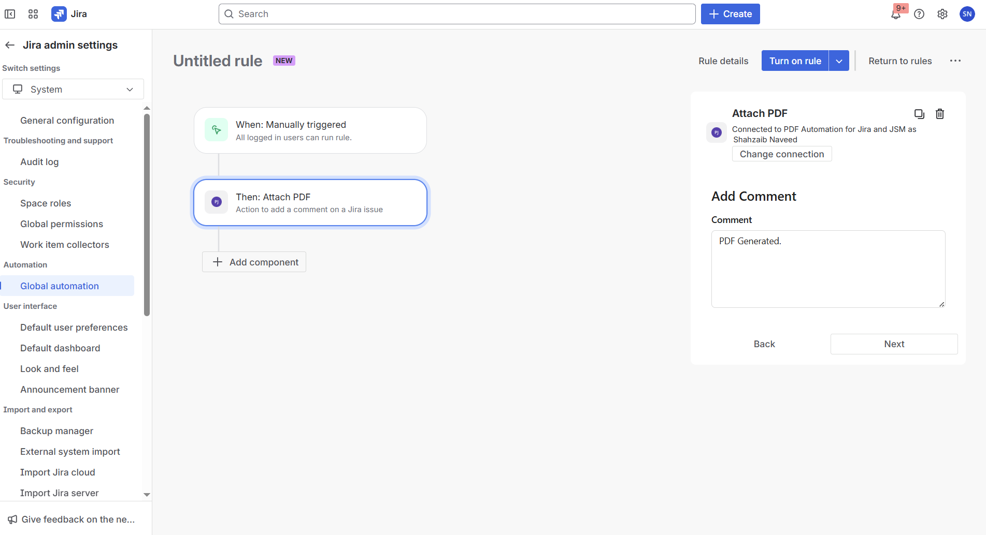Click the Next button
Viewport: 986px width, 535px height.
[894, 344]
